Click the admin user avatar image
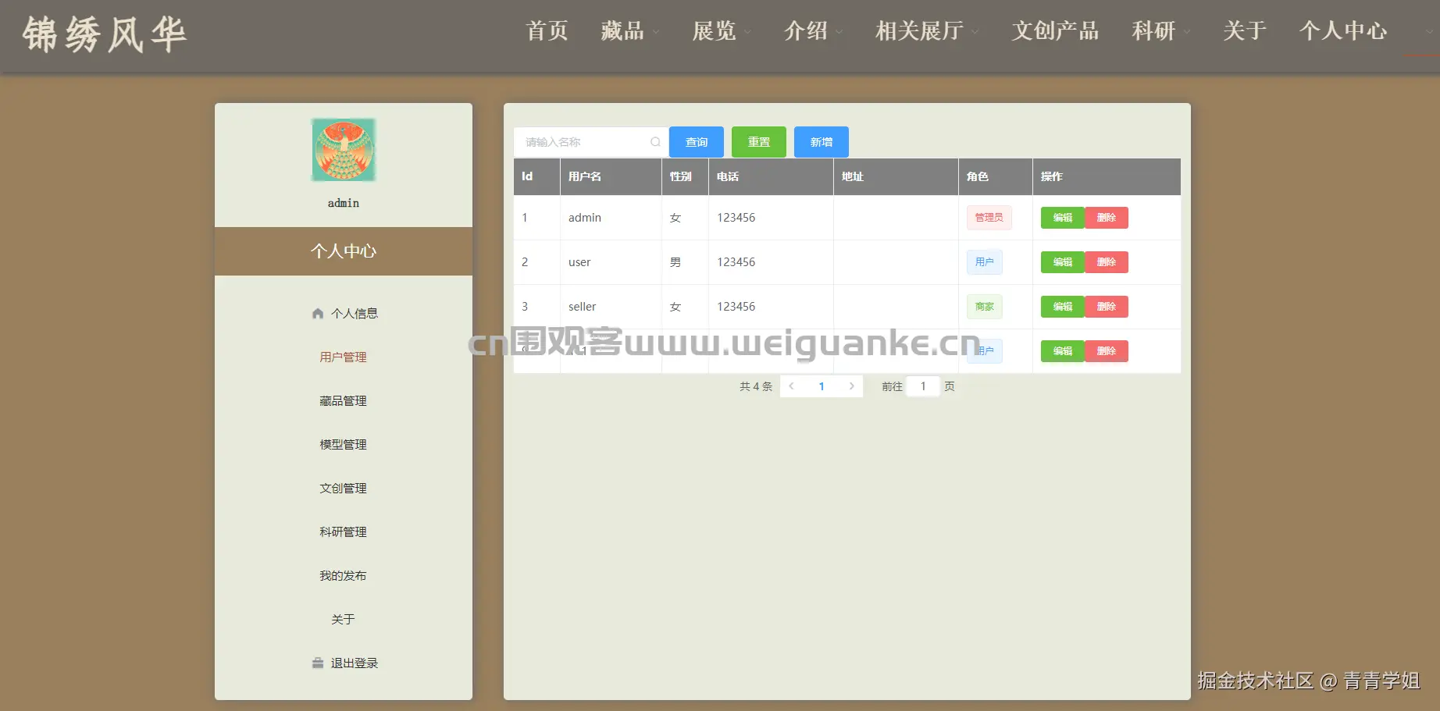The height and width of the screenshot is (711, 1440). 343,149
